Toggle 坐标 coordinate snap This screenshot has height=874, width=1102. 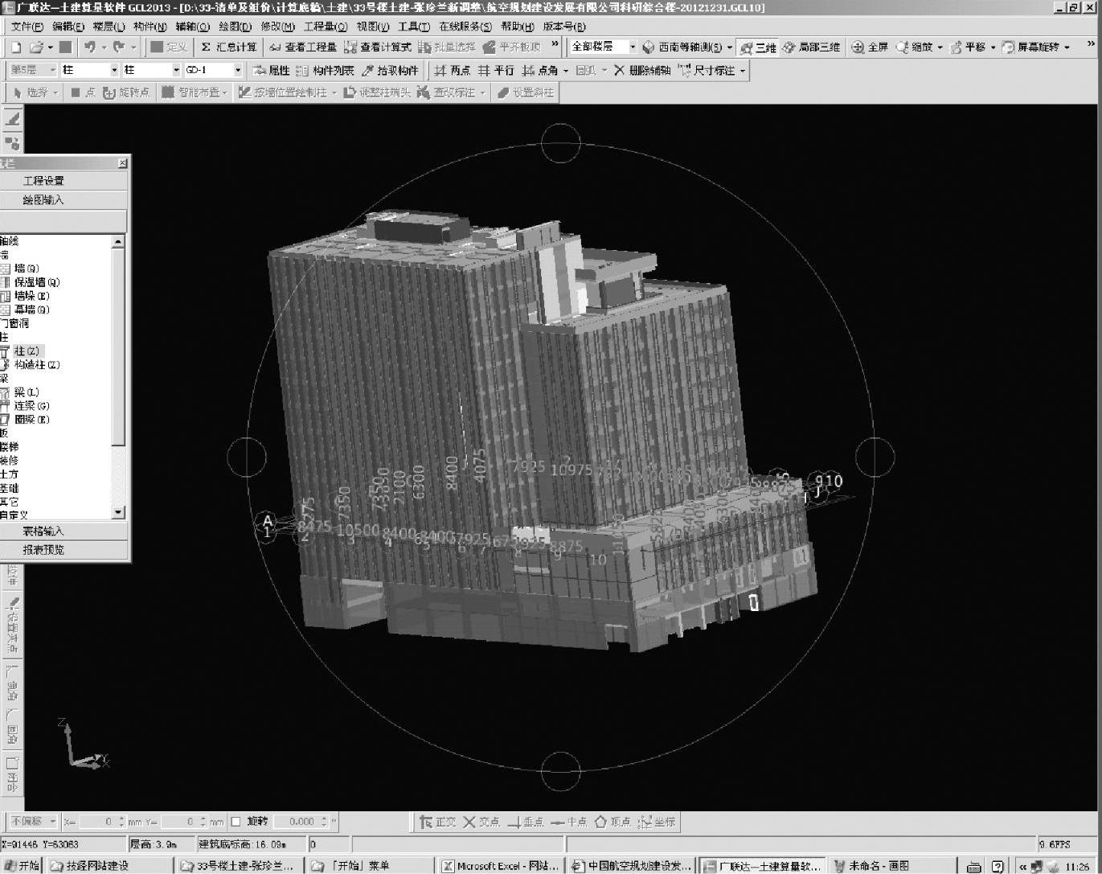tap(657, 822)
